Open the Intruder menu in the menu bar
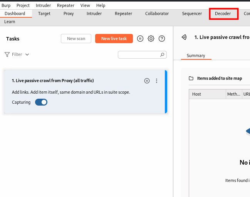The width and height of the screenshot is (250, 197). 43,5
